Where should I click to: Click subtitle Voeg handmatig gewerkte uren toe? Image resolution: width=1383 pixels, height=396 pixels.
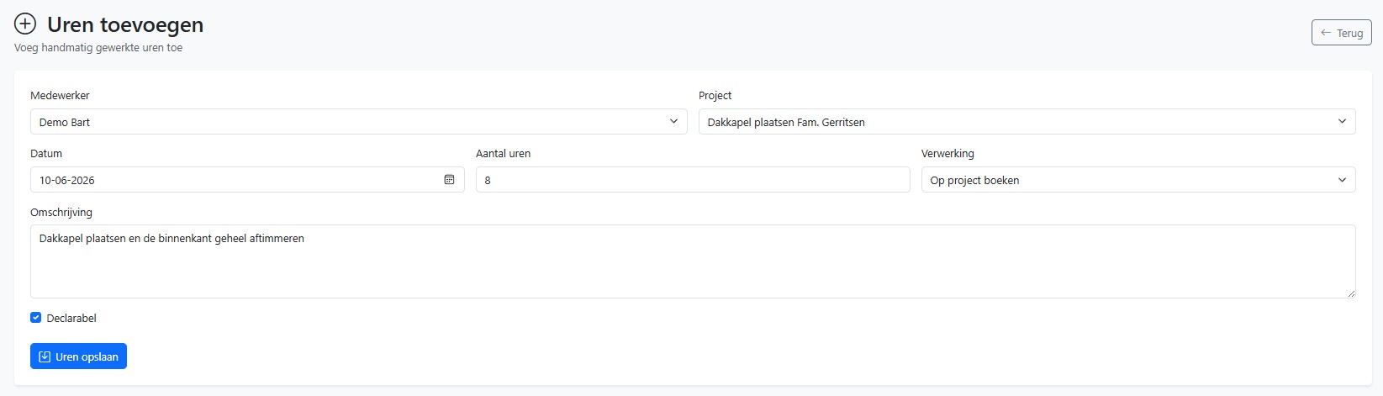[98, 48]
